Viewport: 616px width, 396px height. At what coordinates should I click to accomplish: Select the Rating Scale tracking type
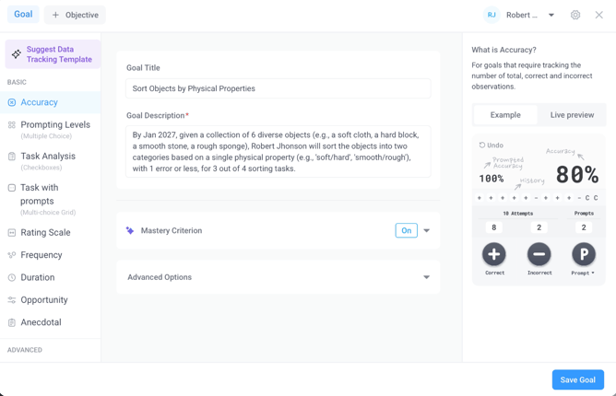coord(45,233)
